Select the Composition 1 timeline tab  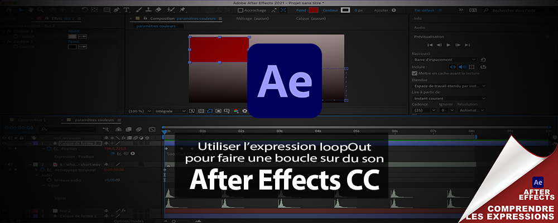point(31,120)
